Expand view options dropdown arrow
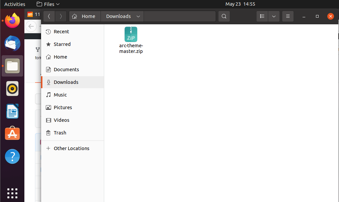 274,16
